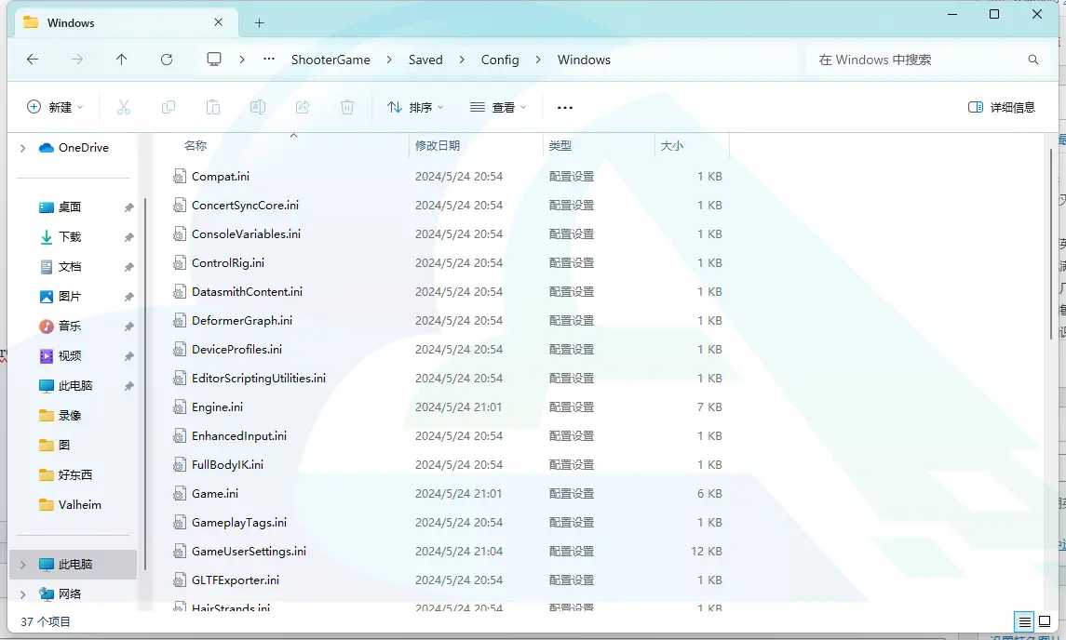Open 好东西 folder in sidebar
This screenshot has height=640, width=1066.
(74, 475)
